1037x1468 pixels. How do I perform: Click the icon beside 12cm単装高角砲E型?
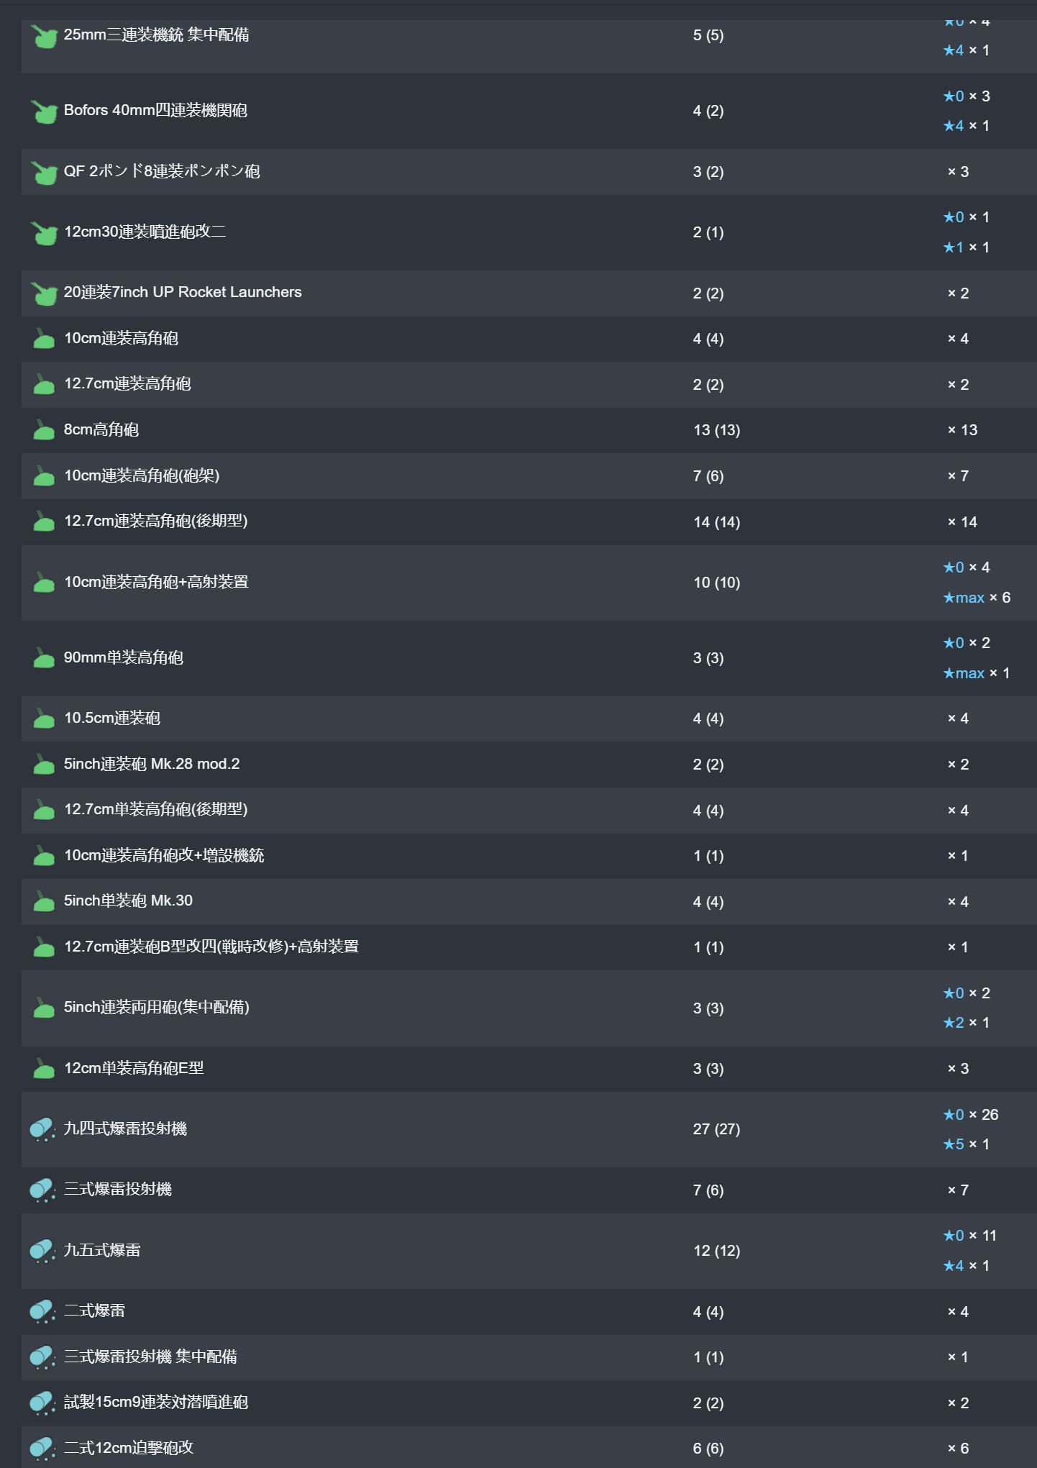click(x=44, y=1070)
